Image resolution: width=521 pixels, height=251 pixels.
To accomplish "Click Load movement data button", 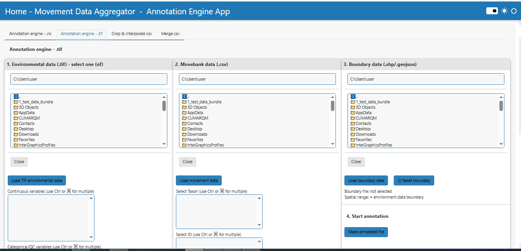I will click(199, 180).
